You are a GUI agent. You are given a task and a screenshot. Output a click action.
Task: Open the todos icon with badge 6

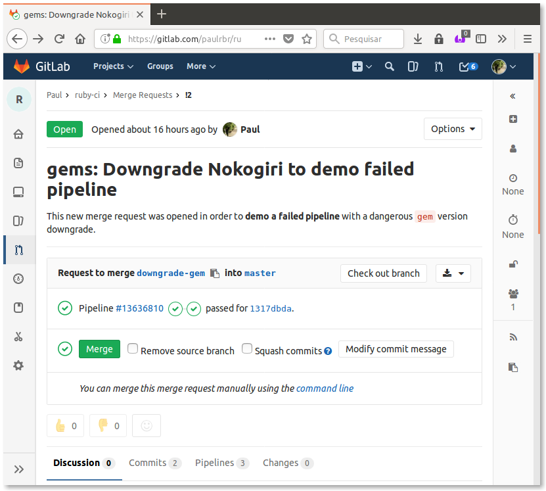pyautogui.click(x=468, y=66)
